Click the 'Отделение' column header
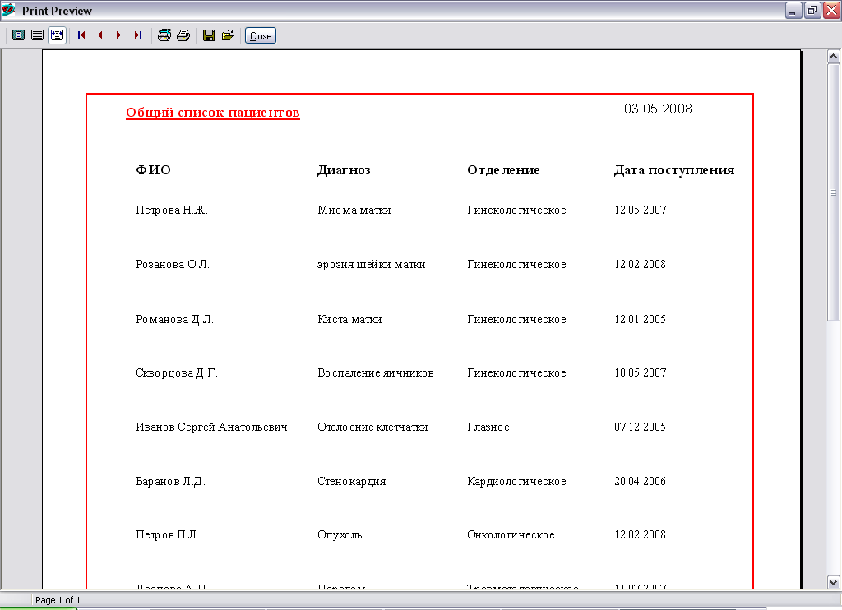The width and height of the screenshot is (842, 610). tap(503, 170)
